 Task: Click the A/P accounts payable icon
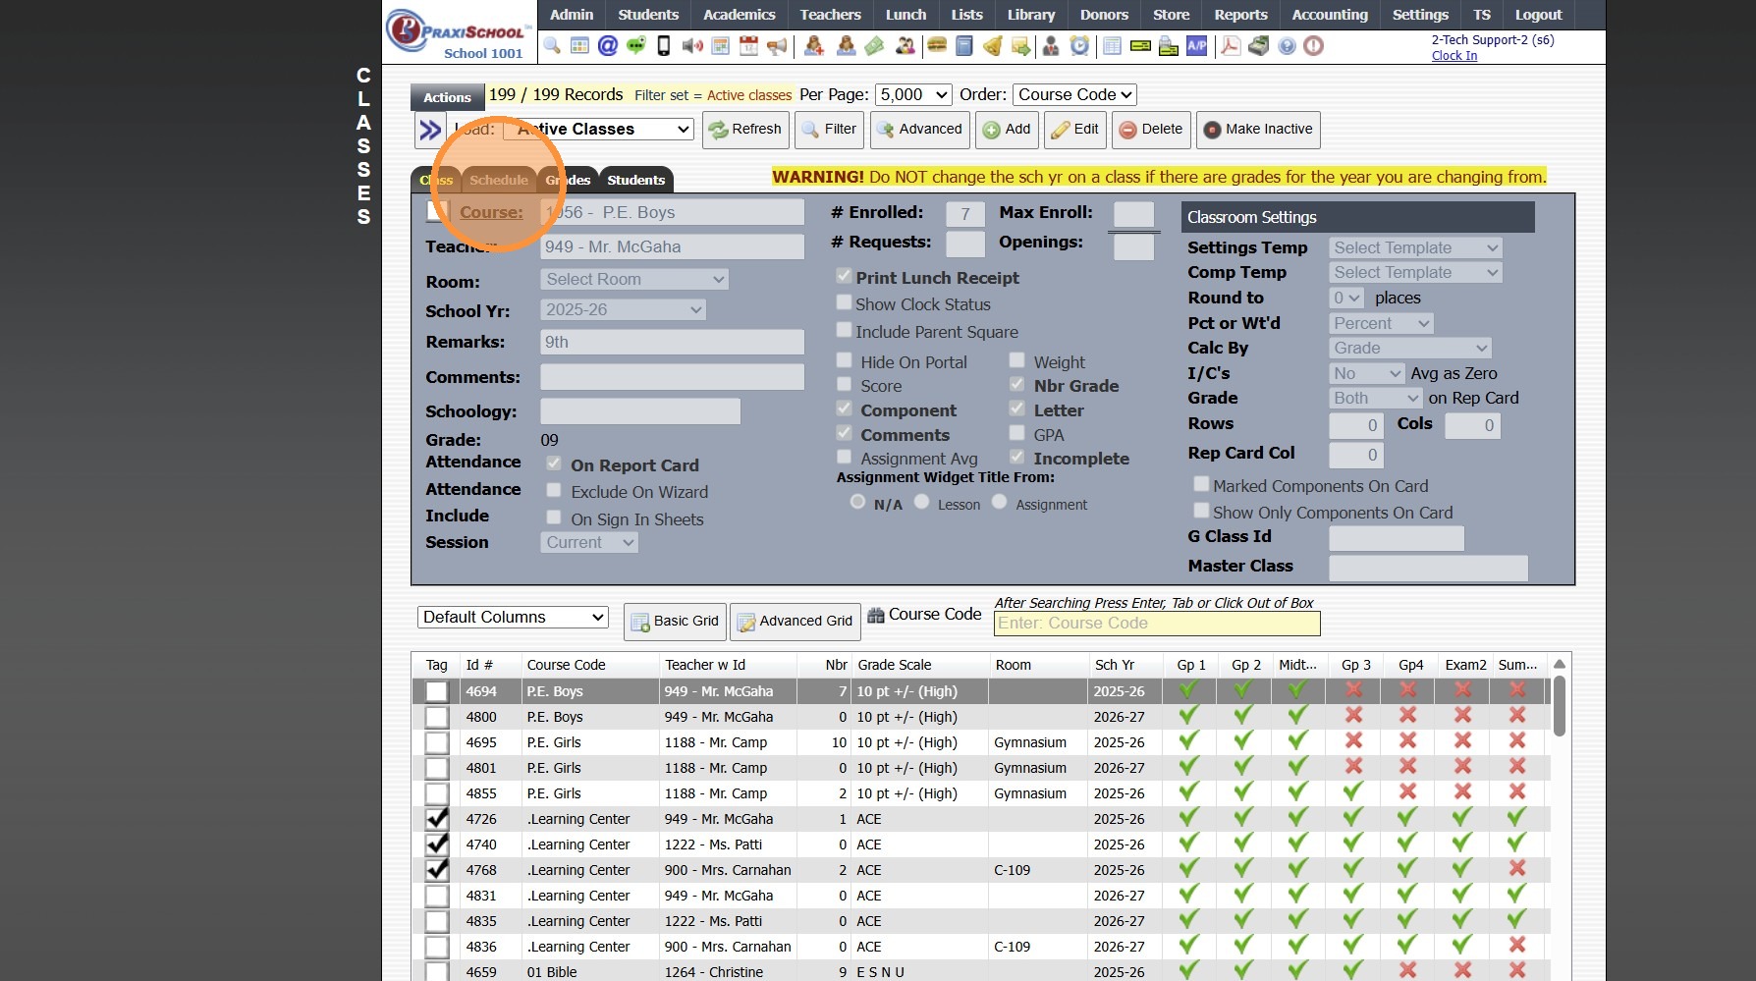click(1196, 46)
